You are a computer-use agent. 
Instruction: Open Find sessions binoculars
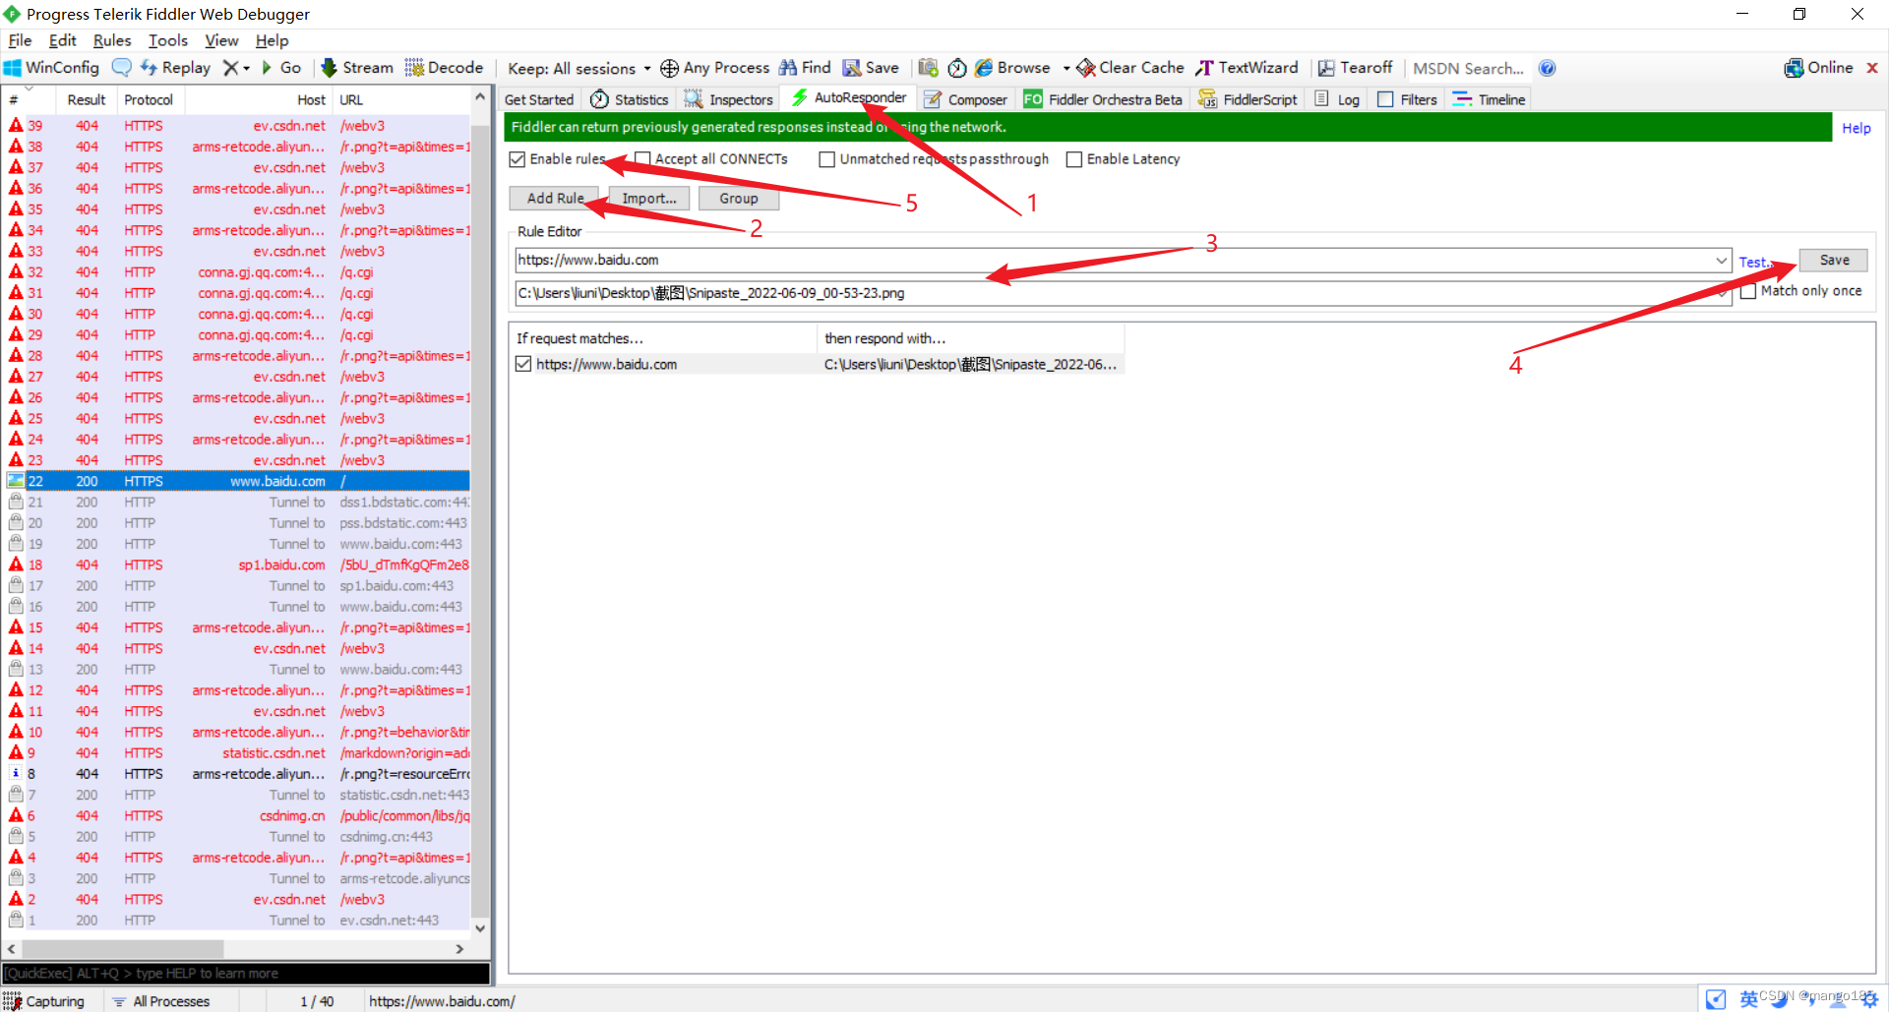(x=805, y=68)
